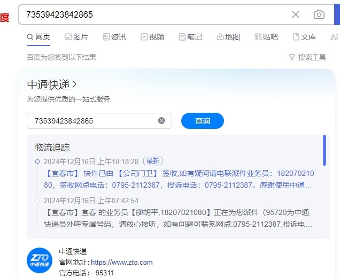Viewport: 340px width, 277px height.
Task: Click 百度为您找到以下结果 text
Action: coord(61,57)
